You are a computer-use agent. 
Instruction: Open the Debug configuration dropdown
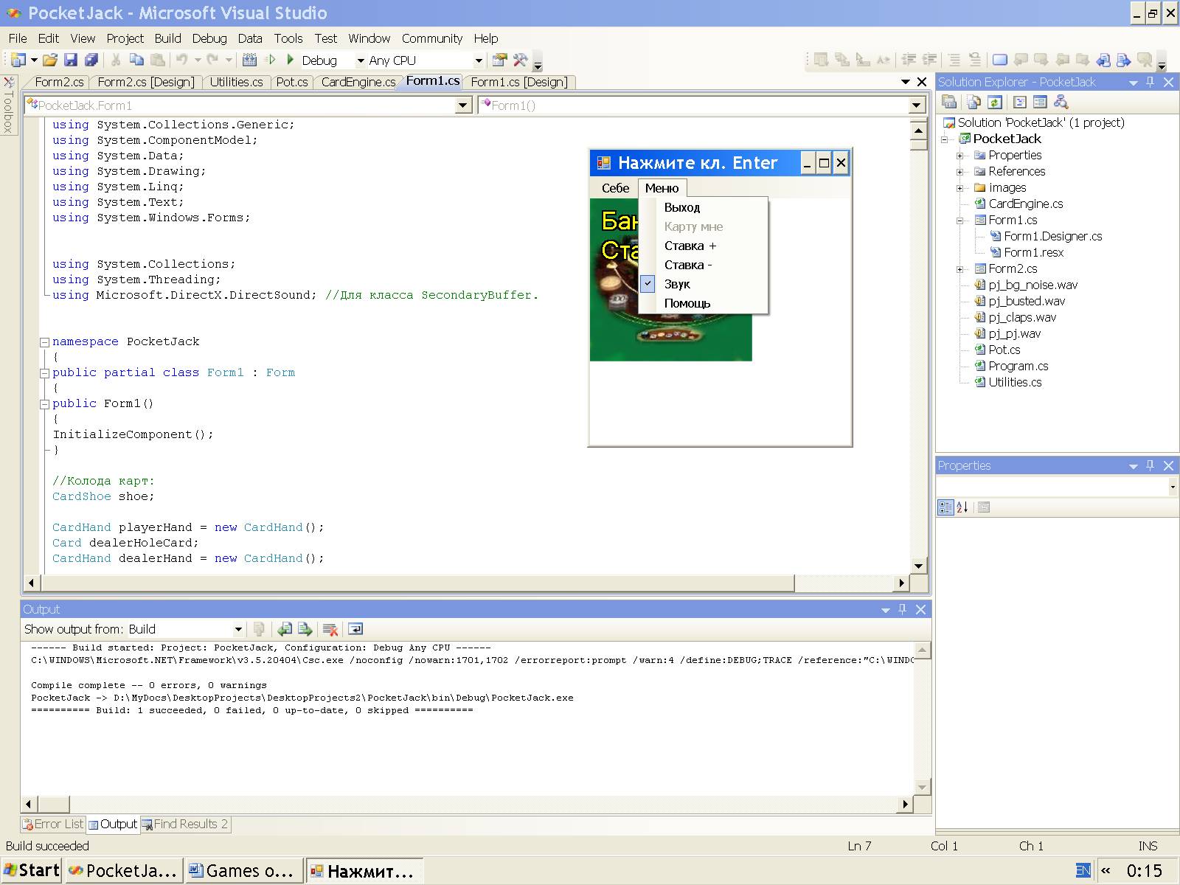pos(361,60)
